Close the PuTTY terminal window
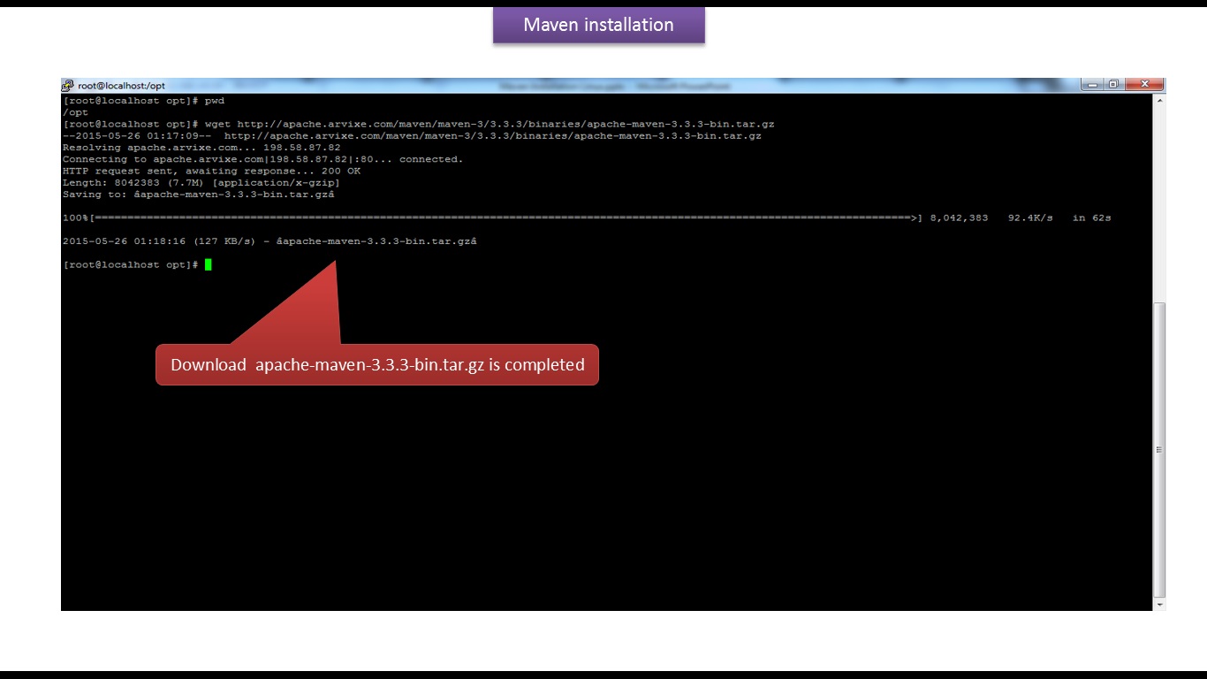 click(1145, 84)
